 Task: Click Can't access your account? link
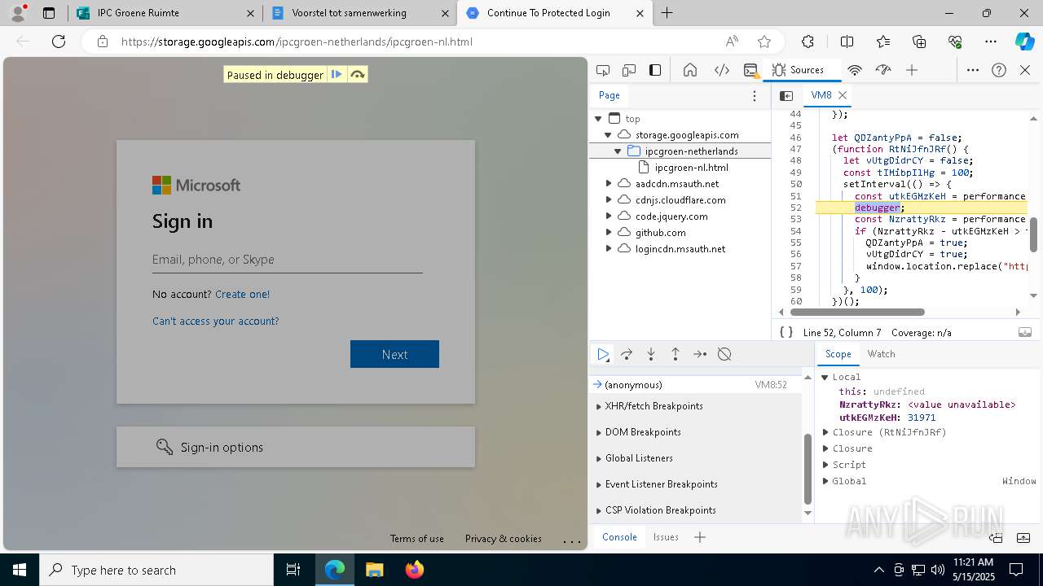(x=215, y=321)
